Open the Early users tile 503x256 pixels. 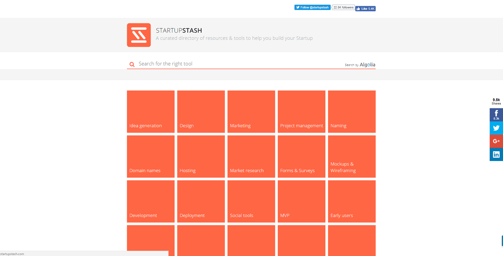pos(352,202)
